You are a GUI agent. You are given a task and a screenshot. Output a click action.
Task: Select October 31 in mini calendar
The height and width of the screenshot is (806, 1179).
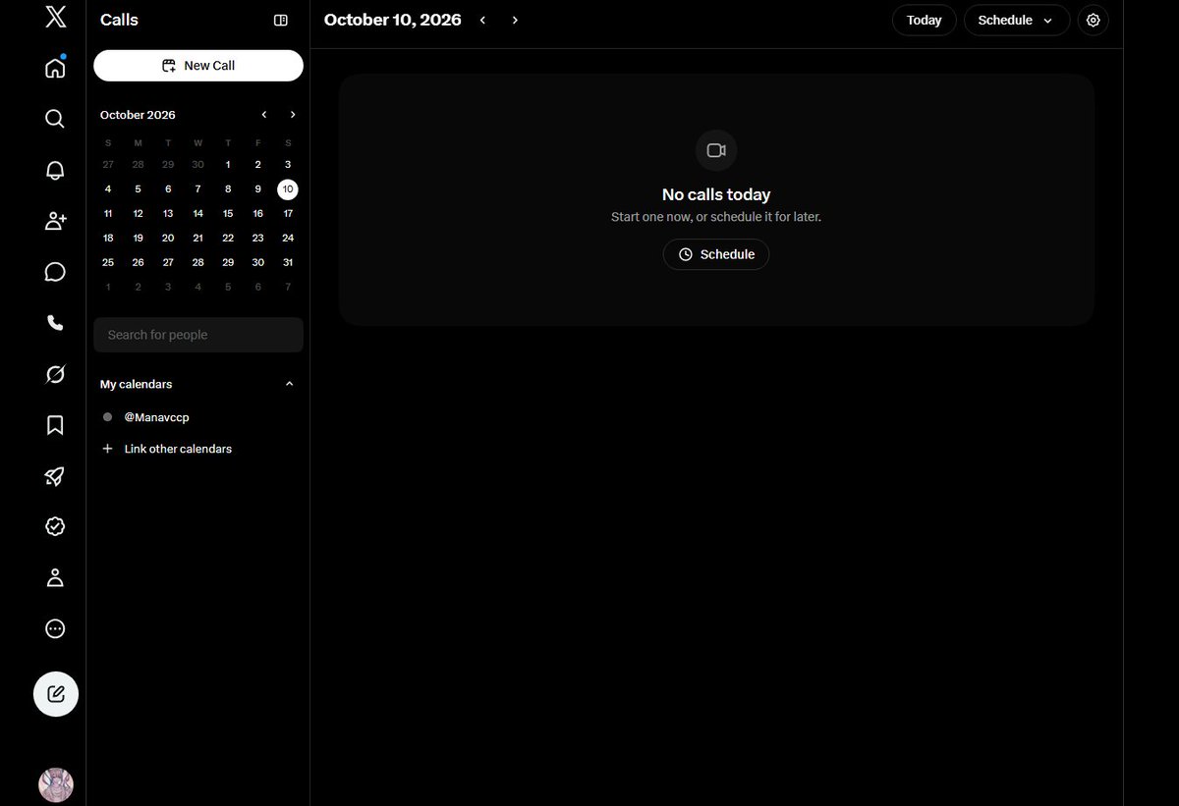click(x=288, y=262)
